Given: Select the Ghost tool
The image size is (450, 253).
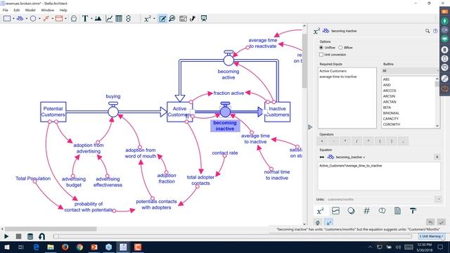Looking at the screenshot, I should tap(74, 19).
